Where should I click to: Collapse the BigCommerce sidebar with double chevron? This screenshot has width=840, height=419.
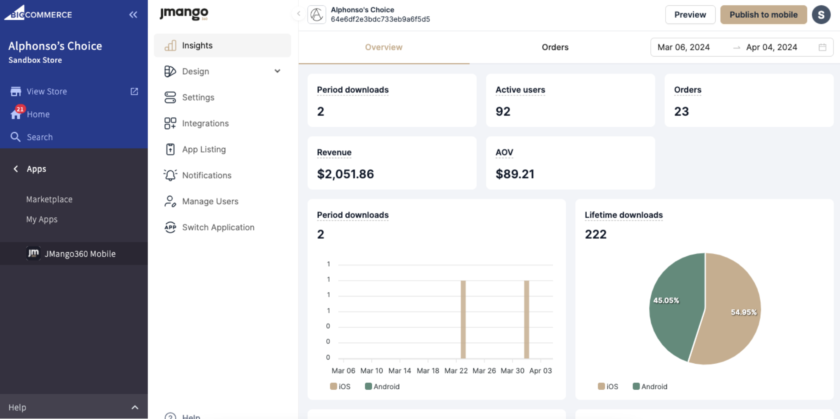click(133, 15)
